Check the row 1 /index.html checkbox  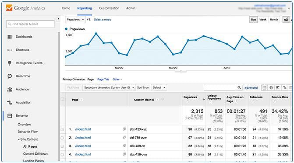pyautogui.click(x=62, y=129)
